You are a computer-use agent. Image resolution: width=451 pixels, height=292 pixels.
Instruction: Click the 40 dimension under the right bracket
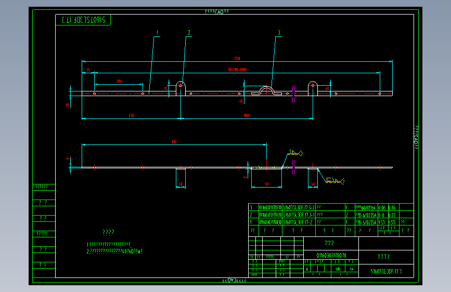click(x=313, y=184)
